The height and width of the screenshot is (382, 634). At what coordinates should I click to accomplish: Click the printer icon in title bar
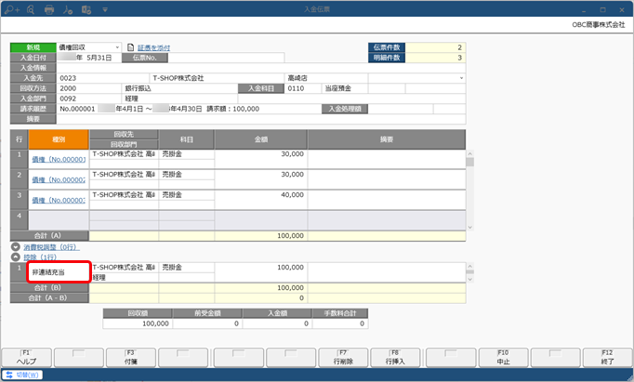49,9
